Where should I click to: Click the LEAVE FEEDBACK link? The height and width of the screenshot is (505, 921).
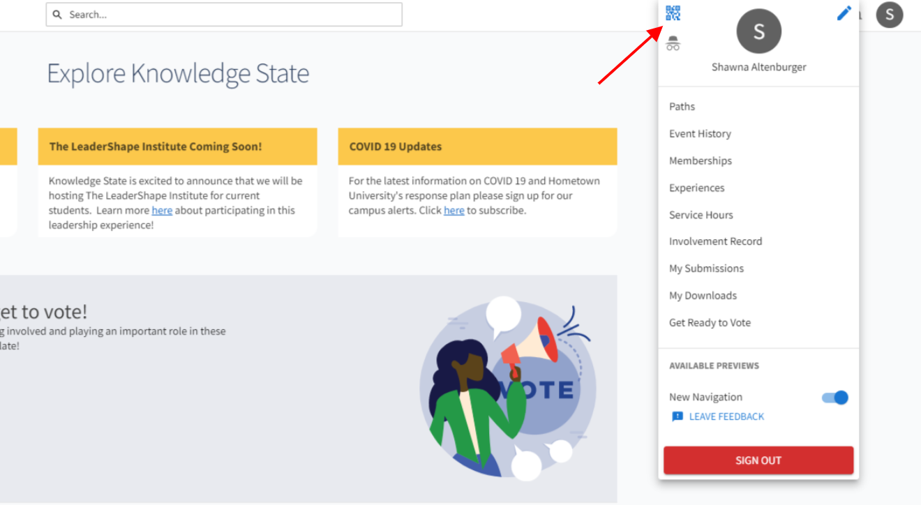726,416
